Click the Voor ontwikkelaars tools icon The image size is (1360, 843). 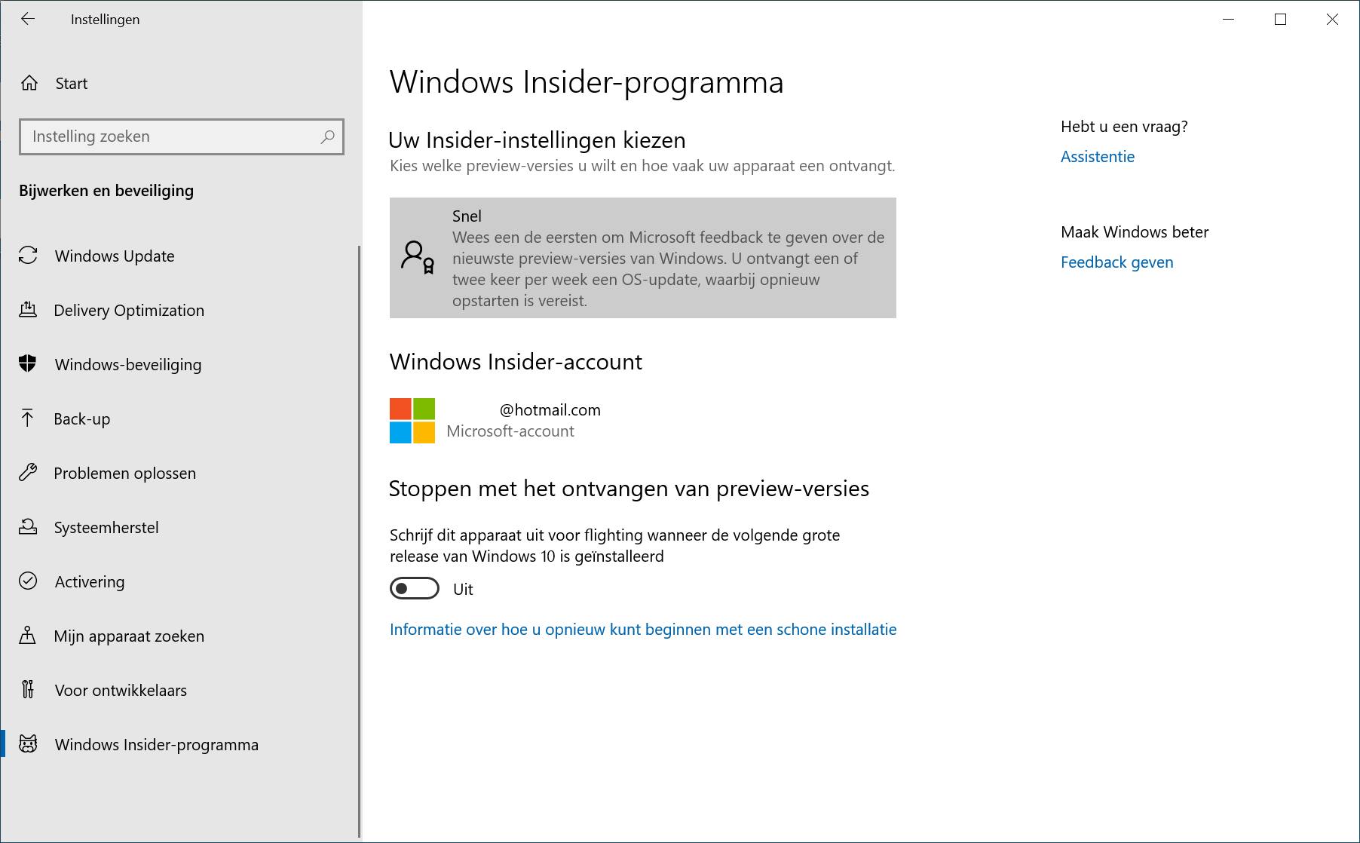coord(28,690)
